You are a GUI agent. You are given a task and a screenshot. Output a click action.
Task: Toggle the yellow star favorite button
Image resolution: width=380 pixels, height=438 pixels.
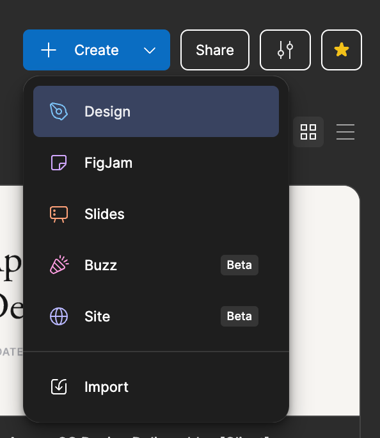(x=342, y=50)
